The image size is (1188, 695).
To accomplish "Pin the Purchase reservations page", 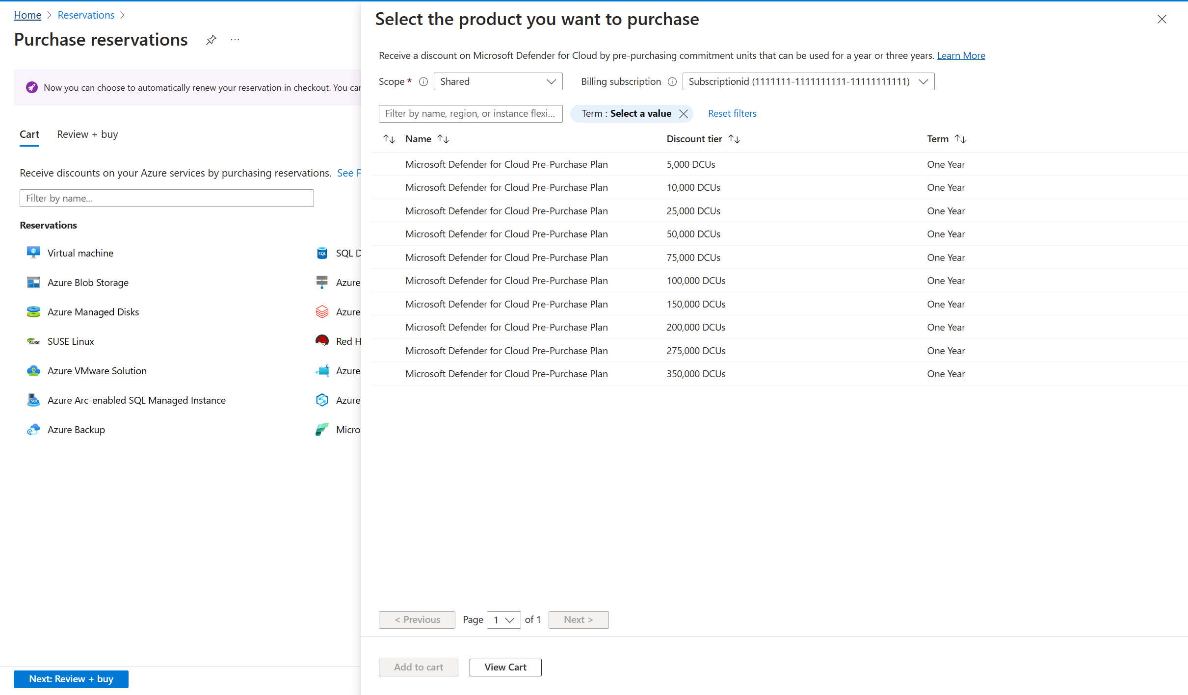I will point(211,40).
